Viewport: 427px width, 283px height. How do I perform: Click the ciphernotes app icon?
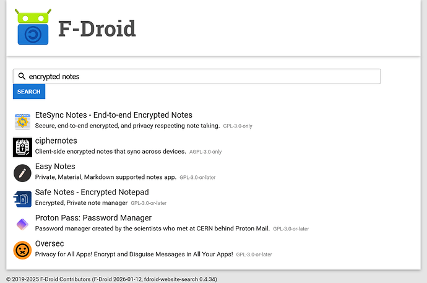click(22, 147)
